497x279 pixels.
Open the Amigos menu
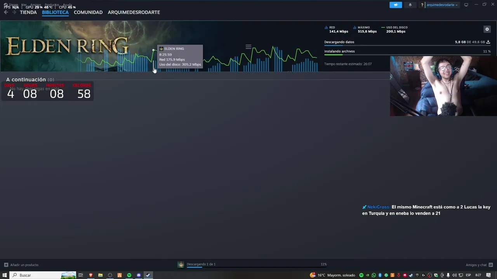click(x=36, y=5)
